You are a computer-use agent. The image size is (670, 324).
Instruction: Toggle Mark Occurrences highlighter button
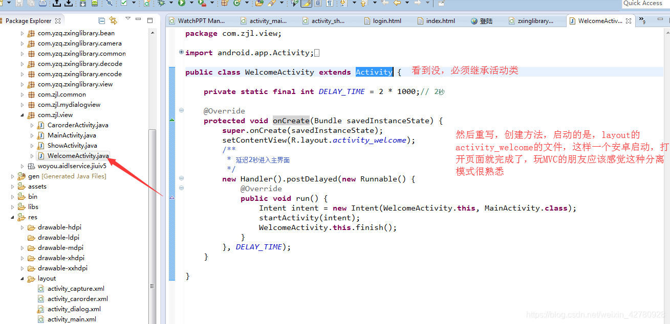click(306, 3)
